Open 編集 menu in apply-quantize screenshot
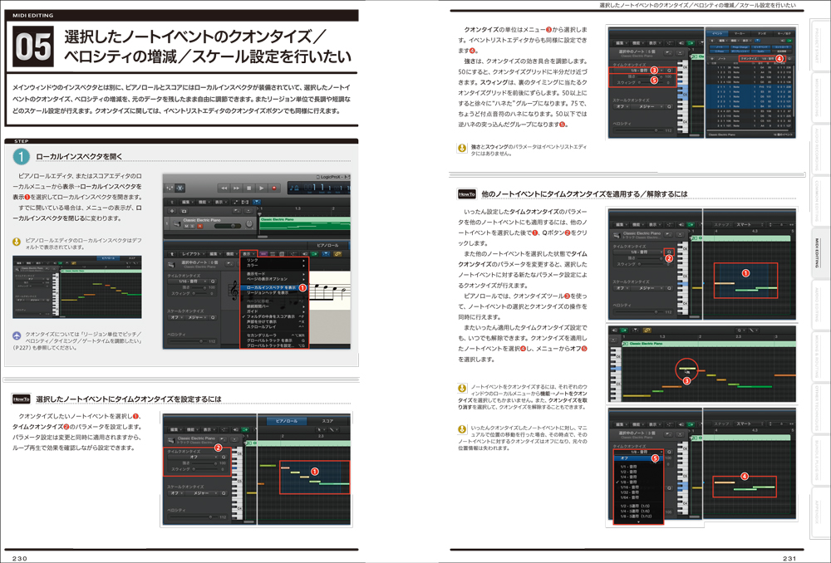 coord(622,224)
